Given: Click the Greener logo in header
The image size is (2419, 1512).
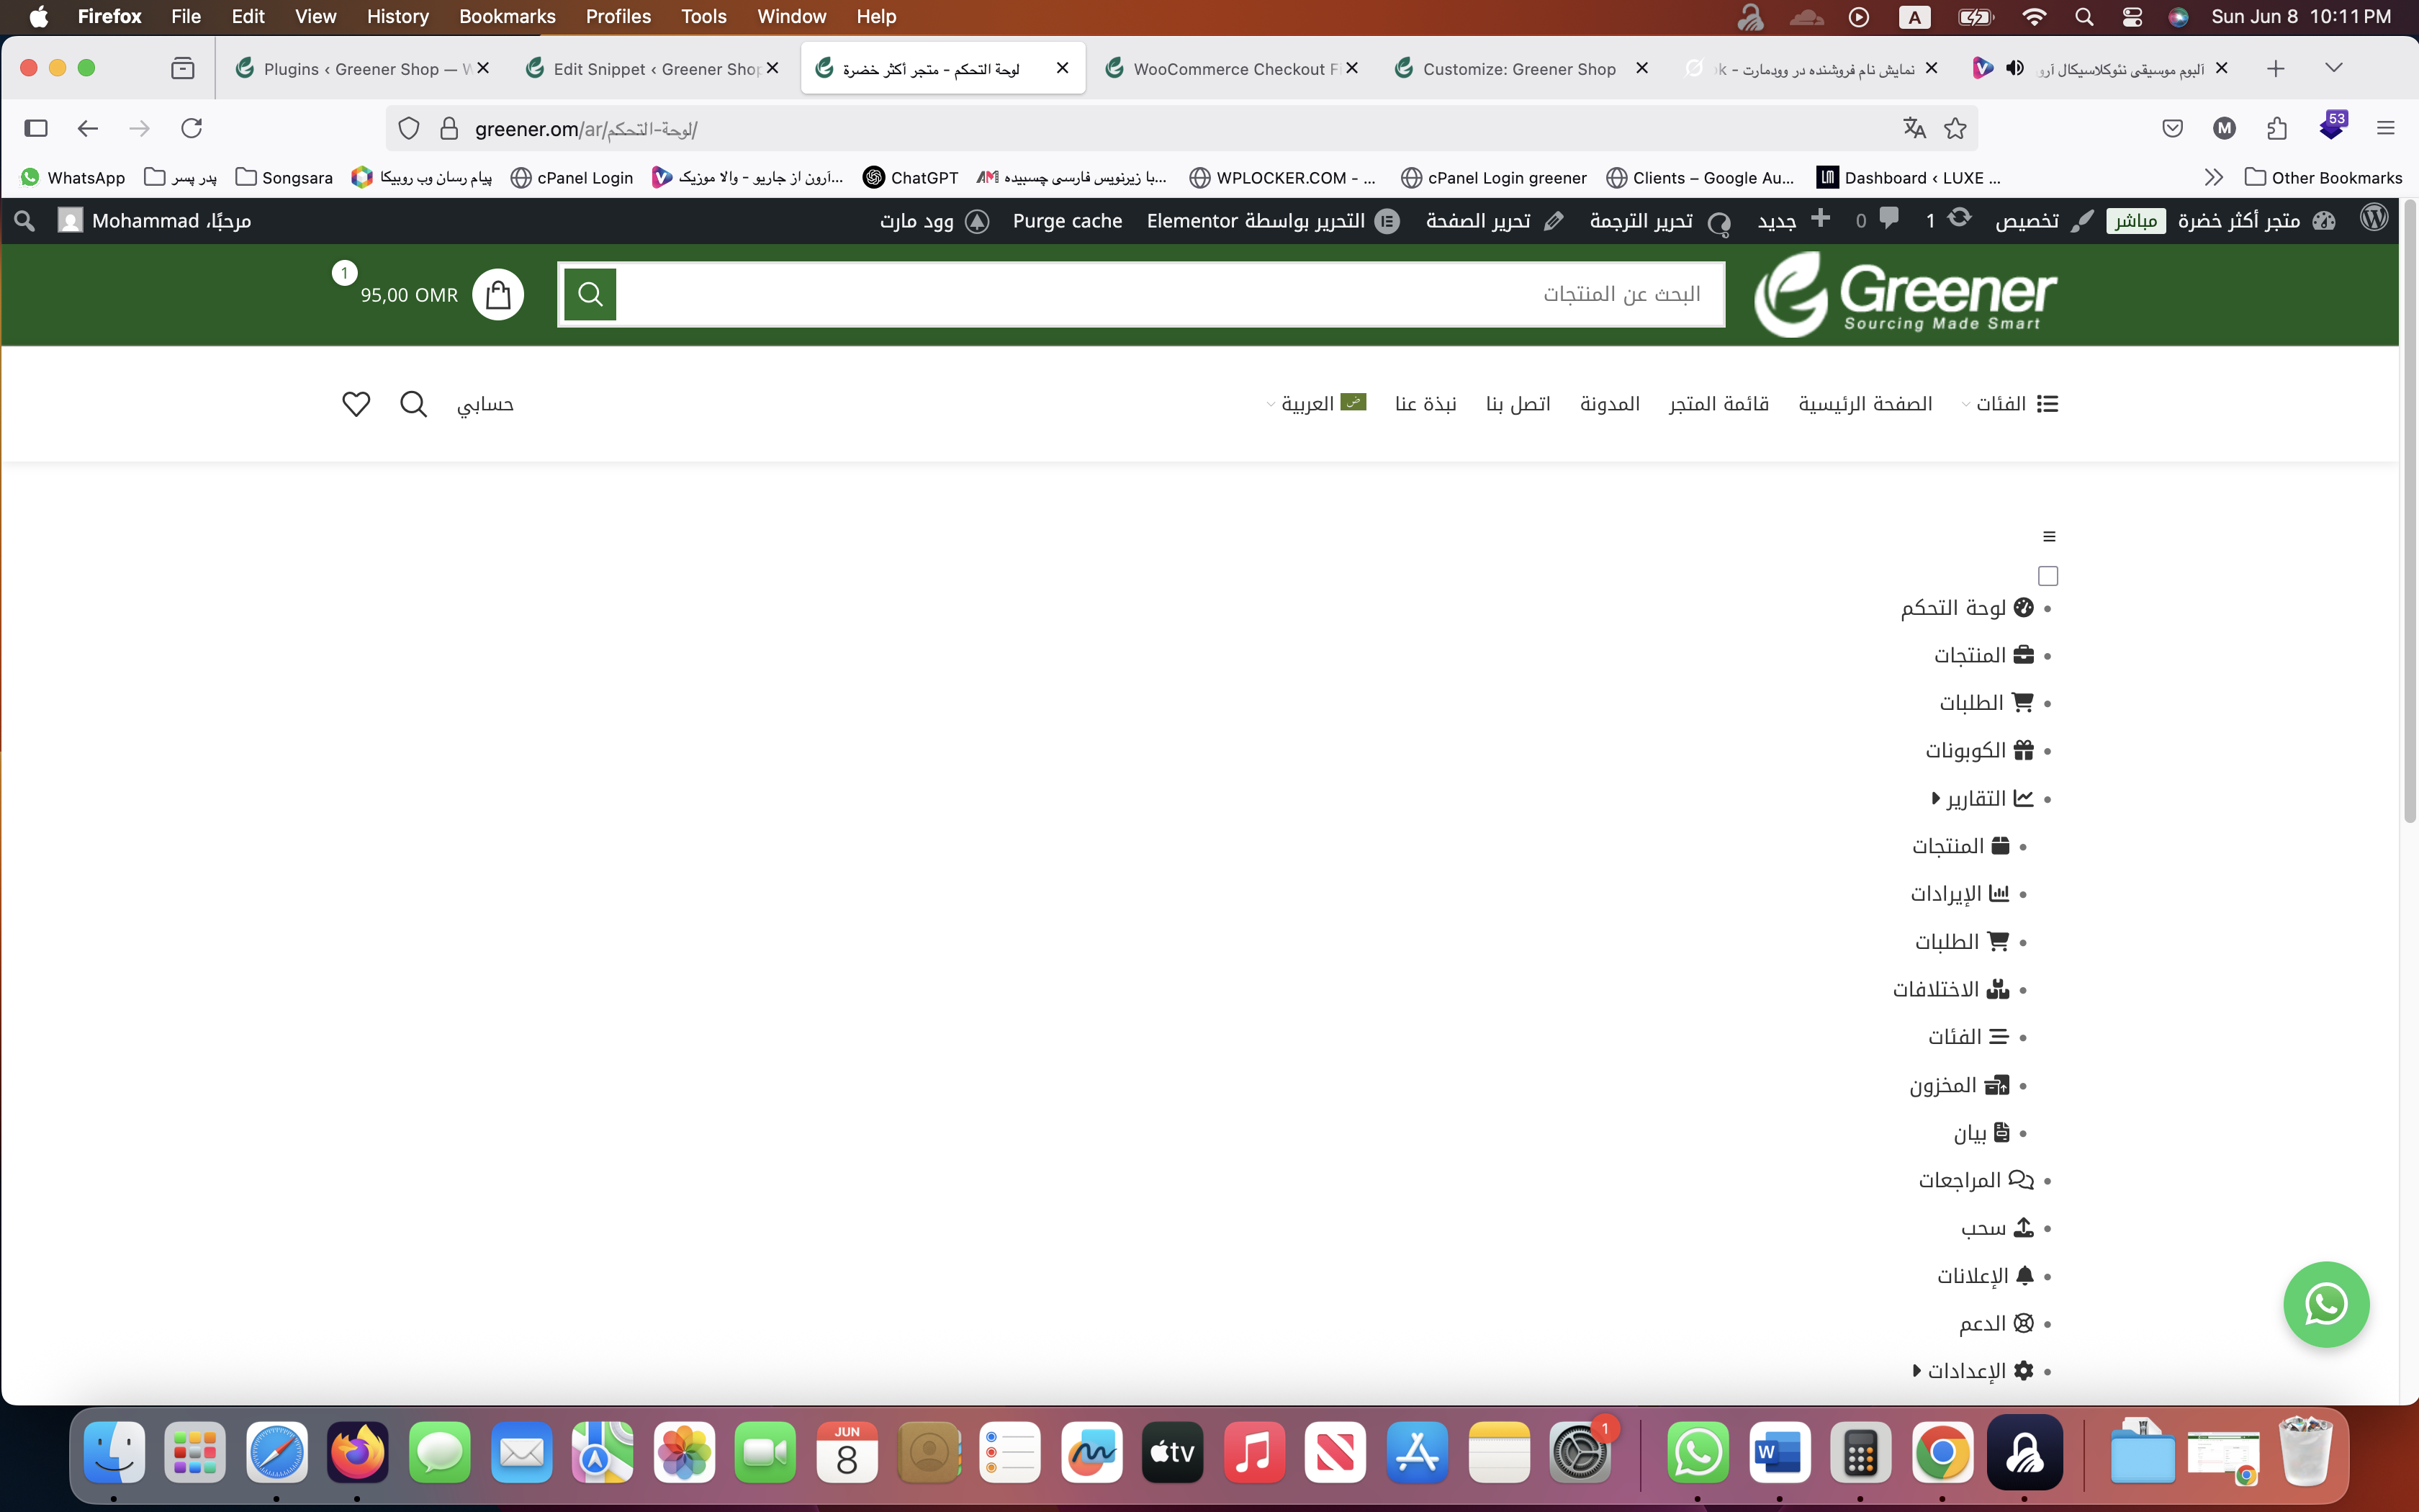Looking at the screenshot, I should 1905,294.
